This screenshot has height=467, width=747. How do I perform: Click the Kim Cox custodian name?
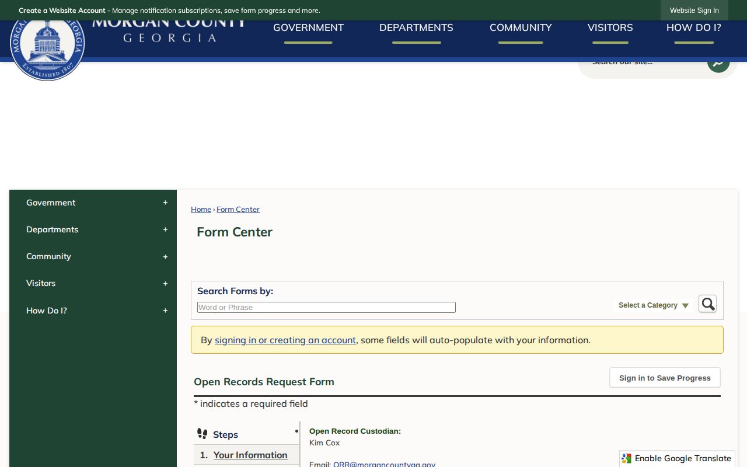pyautogui.click(x=324, y=443)
